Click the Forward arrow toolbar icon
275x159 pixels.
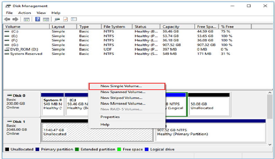point(16,19)
